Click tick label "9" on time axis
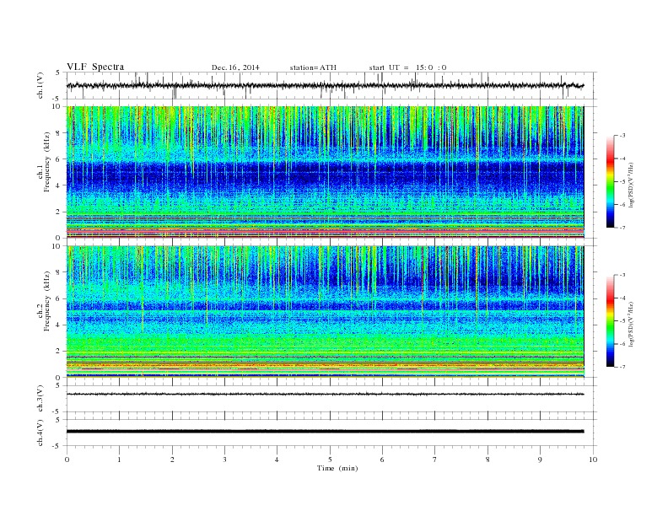This screenshot has height=516, width=668. point(540,460)
